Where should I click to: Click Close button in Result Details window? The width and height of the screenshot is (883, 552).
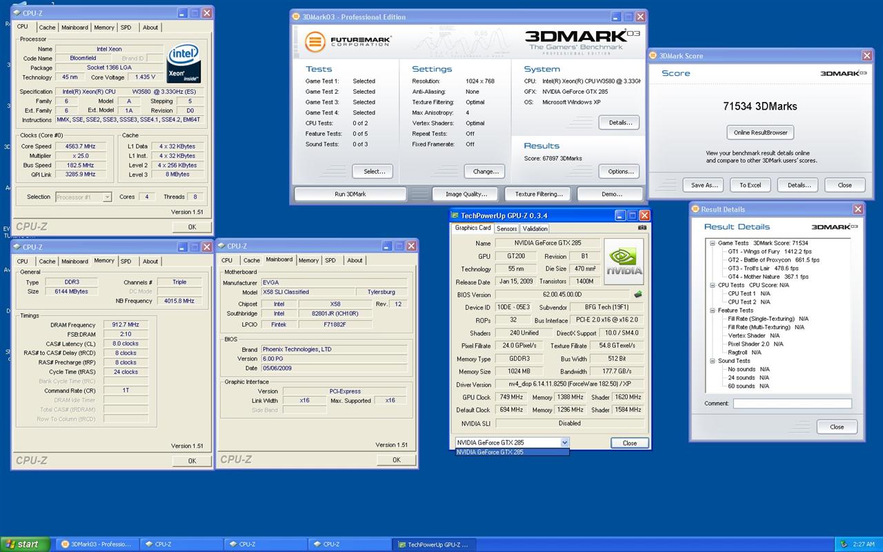[x=837, y=426]
